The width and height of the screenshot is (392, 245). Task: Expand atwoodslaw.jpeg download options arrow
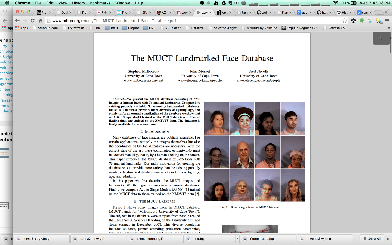point(351,239)
